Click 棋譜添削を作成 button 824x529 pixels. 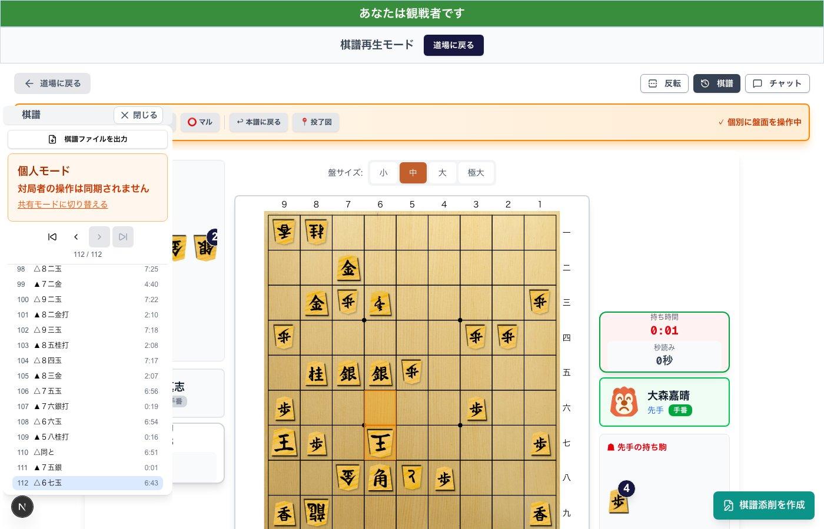[764, 505]
